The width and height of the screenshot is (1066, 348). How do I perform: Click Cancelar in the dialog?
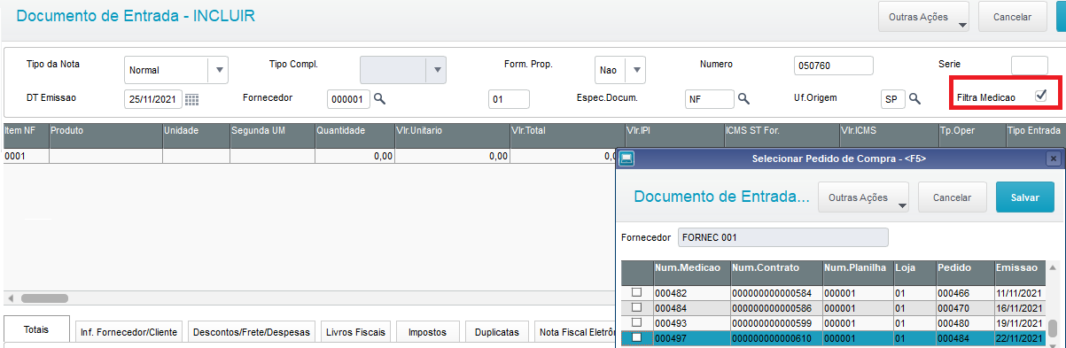953,198
